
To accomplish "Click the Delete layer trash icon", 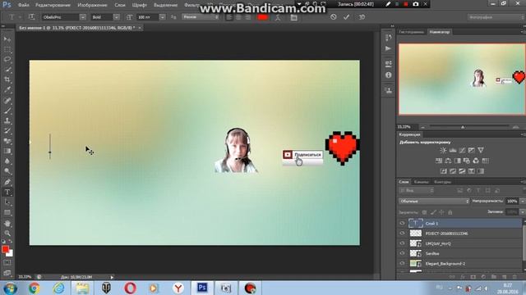I will tap(514, 277).
